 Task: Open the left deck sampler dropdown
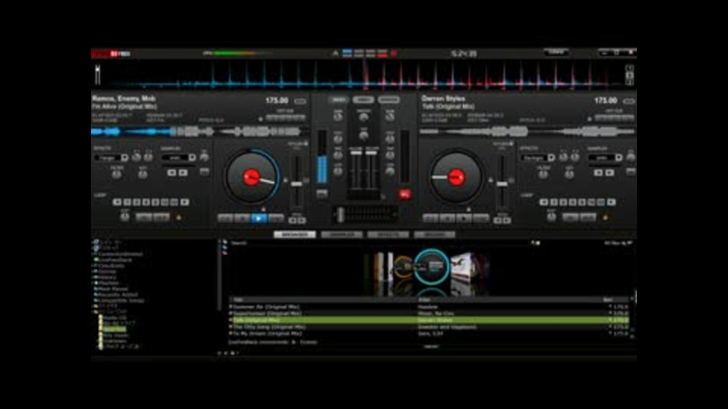[x=192, y=158]
